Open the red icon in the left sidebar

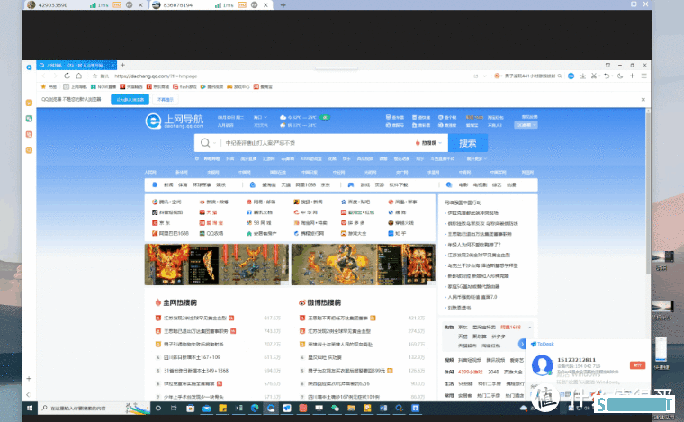29,134
